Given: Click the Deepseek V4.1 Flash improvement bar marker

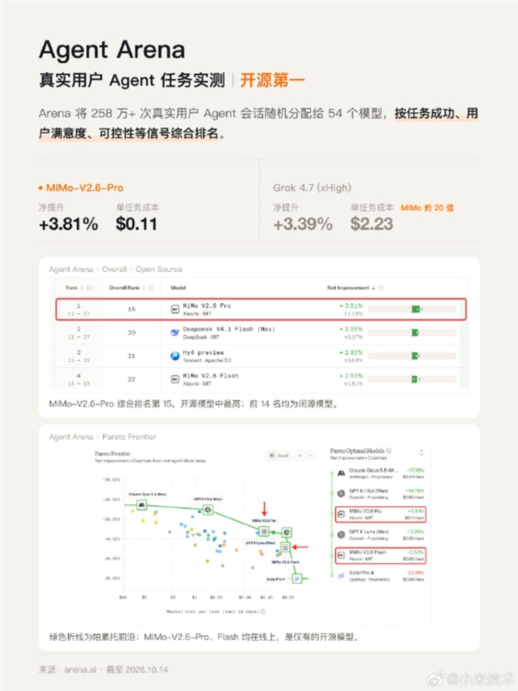Looking at the screenshot, I should (x=415, y=333).
